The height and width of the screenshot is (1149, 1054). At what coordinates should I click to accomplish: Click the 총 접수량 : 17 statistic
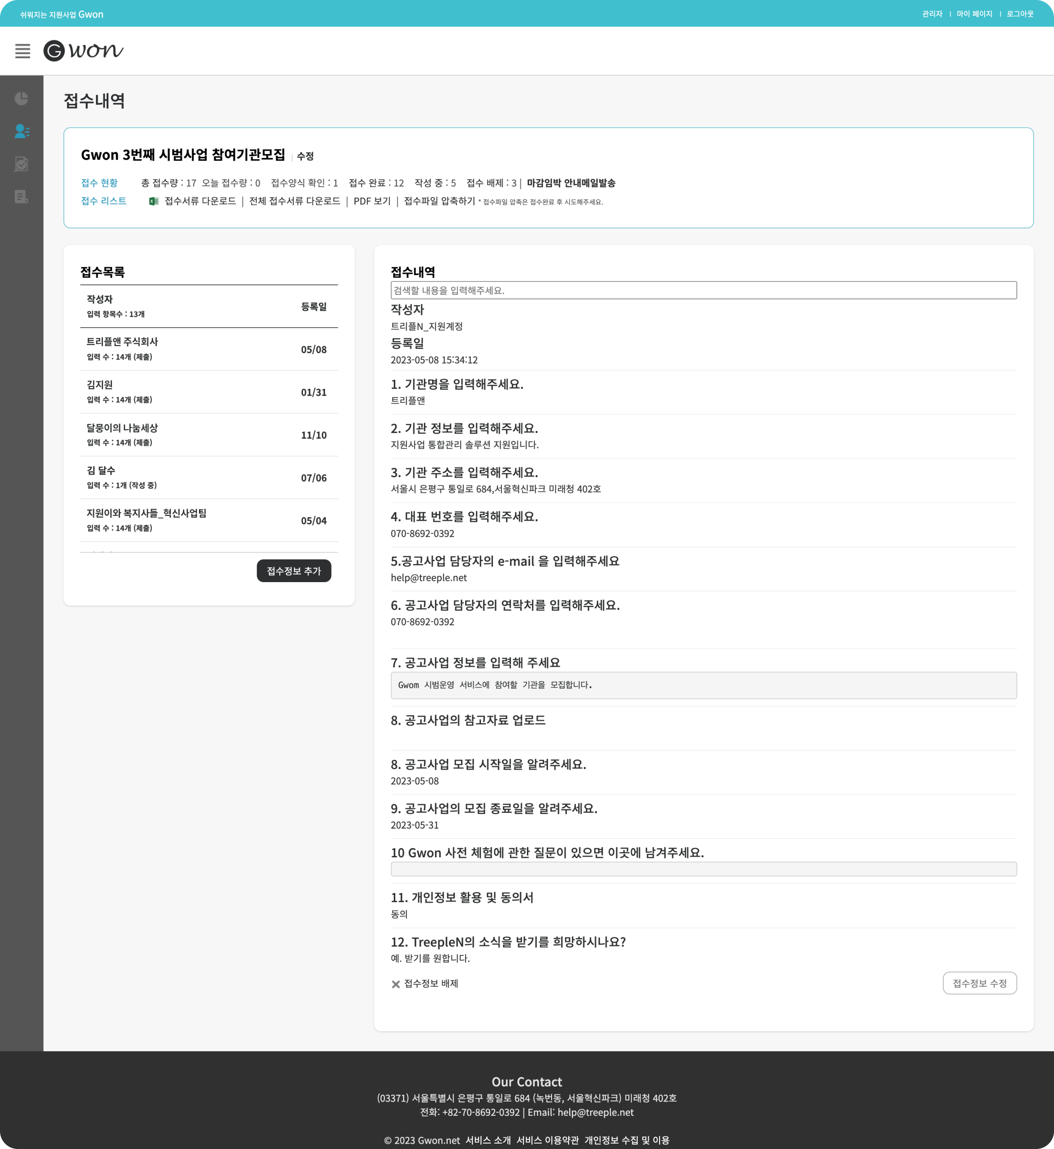pos(169,183)
